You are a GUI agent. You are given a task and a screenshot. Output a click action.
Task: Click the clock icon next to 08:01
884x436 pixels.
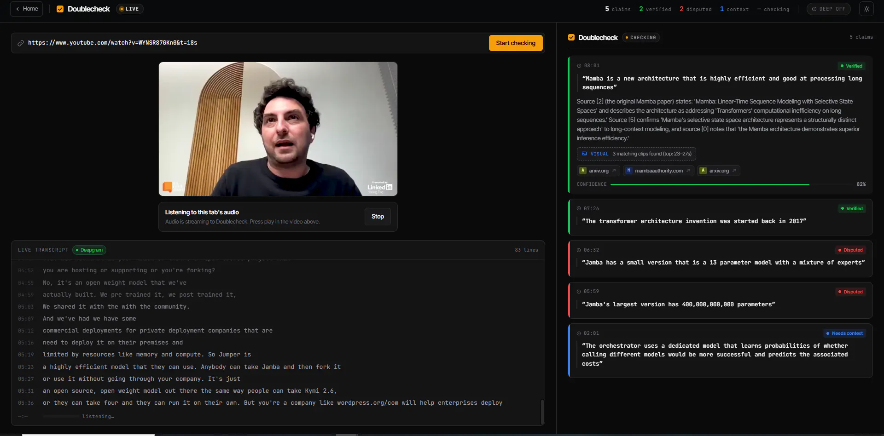click(579, 66)
